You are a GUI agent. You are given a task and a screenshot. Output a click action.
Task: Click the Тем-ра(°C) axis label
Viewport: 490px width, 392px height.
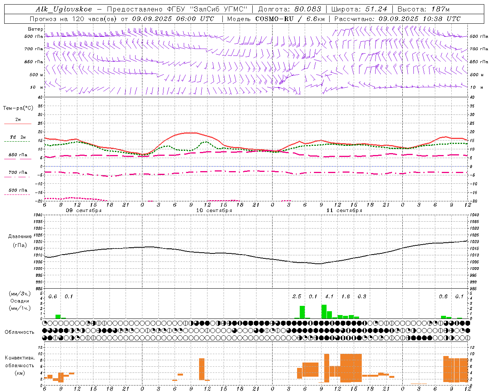tap(18, 108)
